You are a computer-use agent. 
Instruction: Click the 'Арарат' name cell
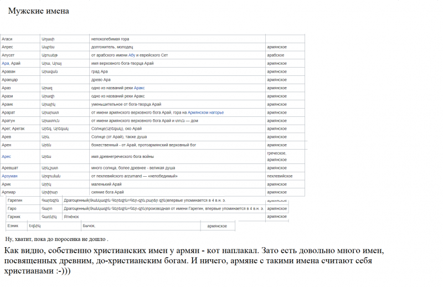coord(20,112)
